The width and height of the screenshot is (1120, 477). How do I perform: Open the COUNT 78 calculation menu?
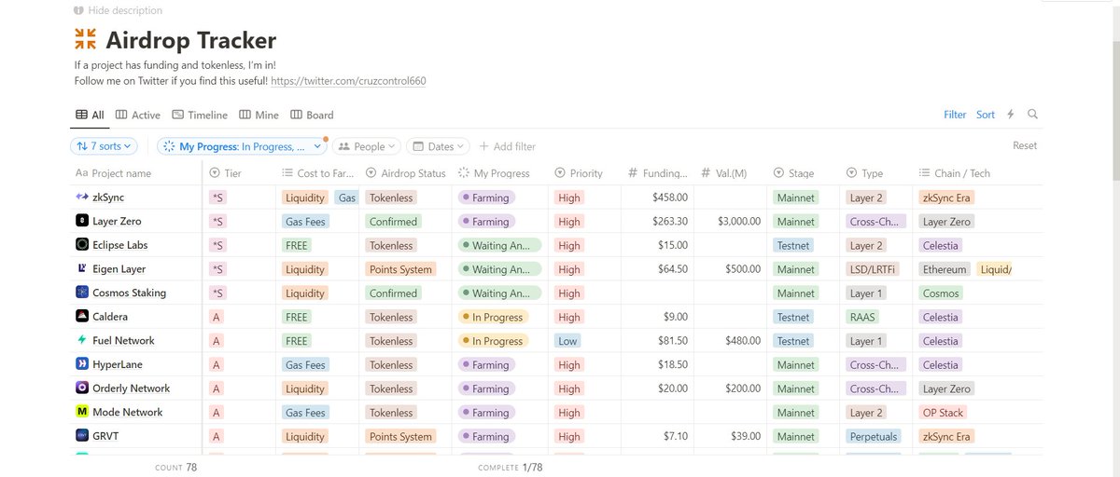click(x=175, y=467)
